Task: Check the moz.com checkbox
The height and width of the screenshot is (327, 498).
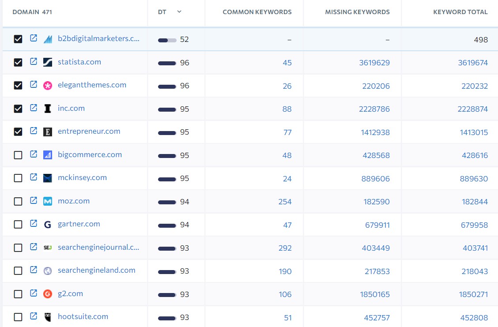Action: pos(18,201)
